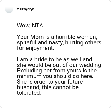
Task: Click the line "She is cruel to your future"
Action: coord(50,82)
